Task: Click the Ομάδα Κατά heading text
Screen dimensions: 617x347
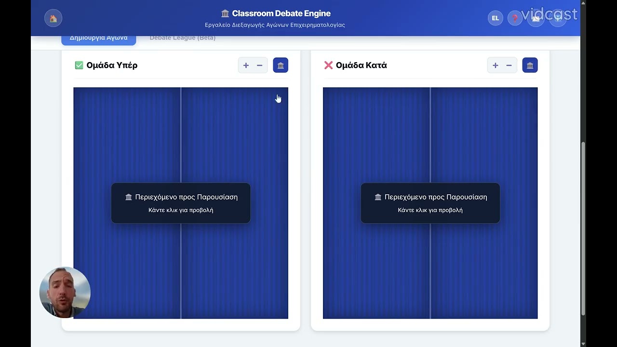Action: 362,65
